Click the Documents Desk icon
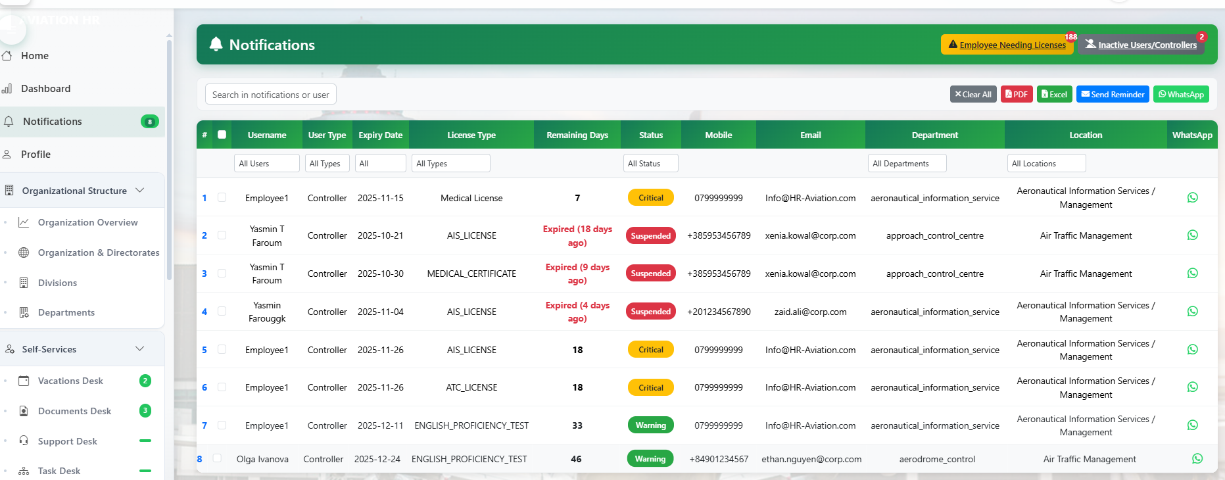 [x=24, y=411]
